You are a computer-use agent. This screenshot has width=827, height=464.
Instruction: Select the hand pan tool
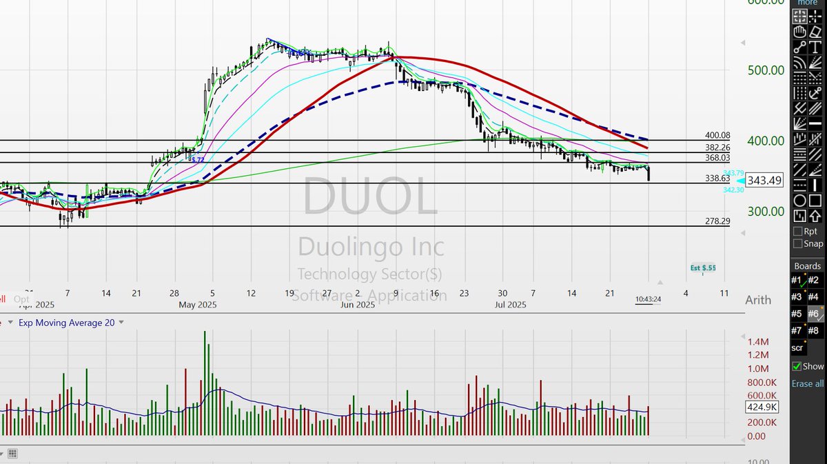coord(799,32)
